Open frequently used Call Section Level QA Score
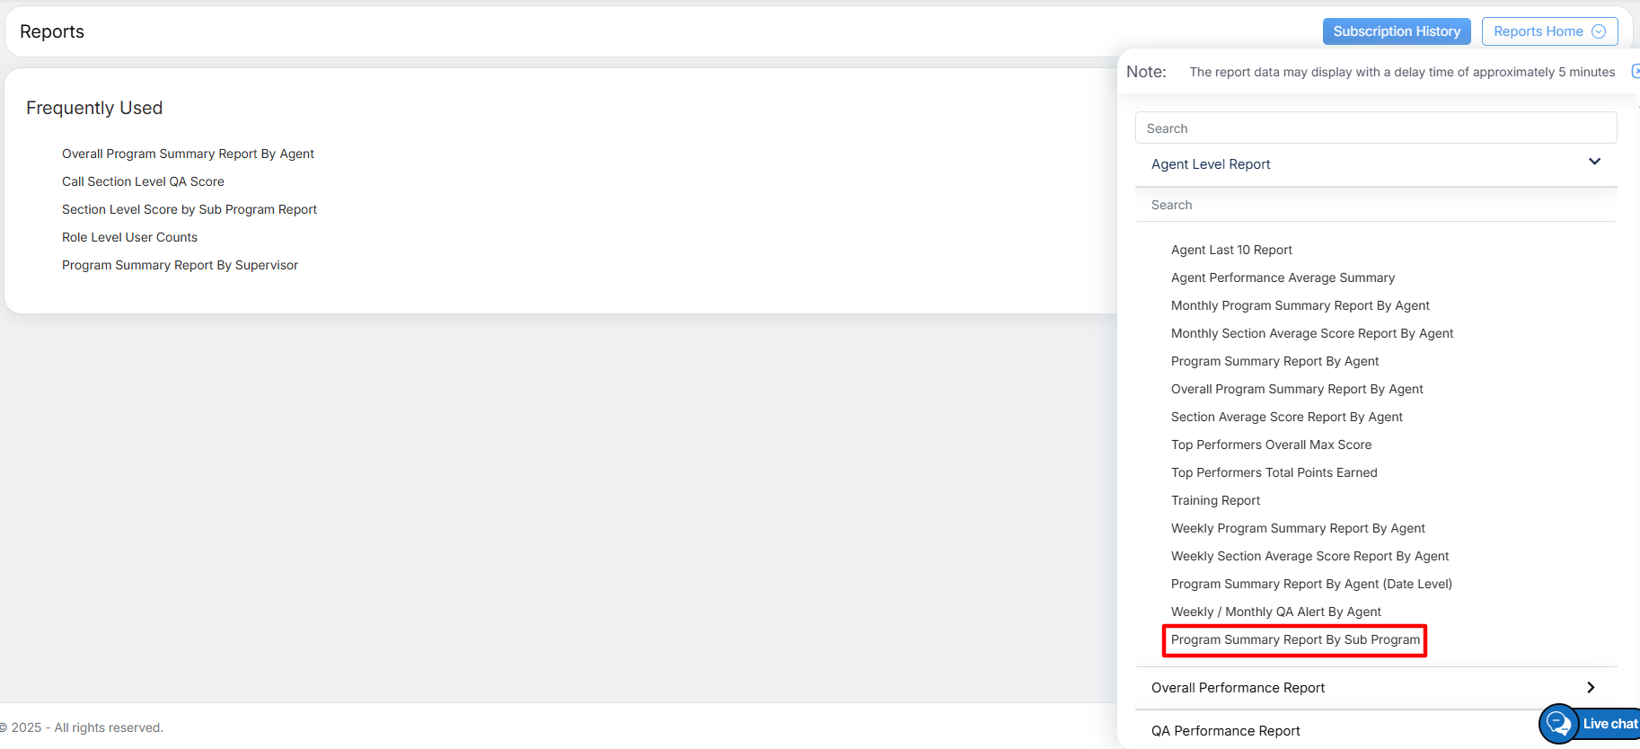Image resolution: width=1640 pixels, height=749 pixels. (x=143, y=182)
